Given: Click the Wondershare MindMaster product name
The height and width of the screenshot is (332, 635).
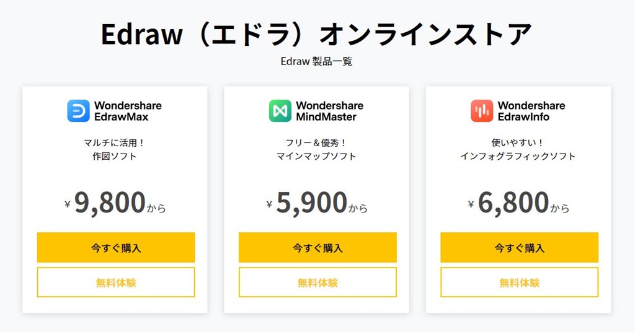Looking at the screenshot, I should pos(329,111).
